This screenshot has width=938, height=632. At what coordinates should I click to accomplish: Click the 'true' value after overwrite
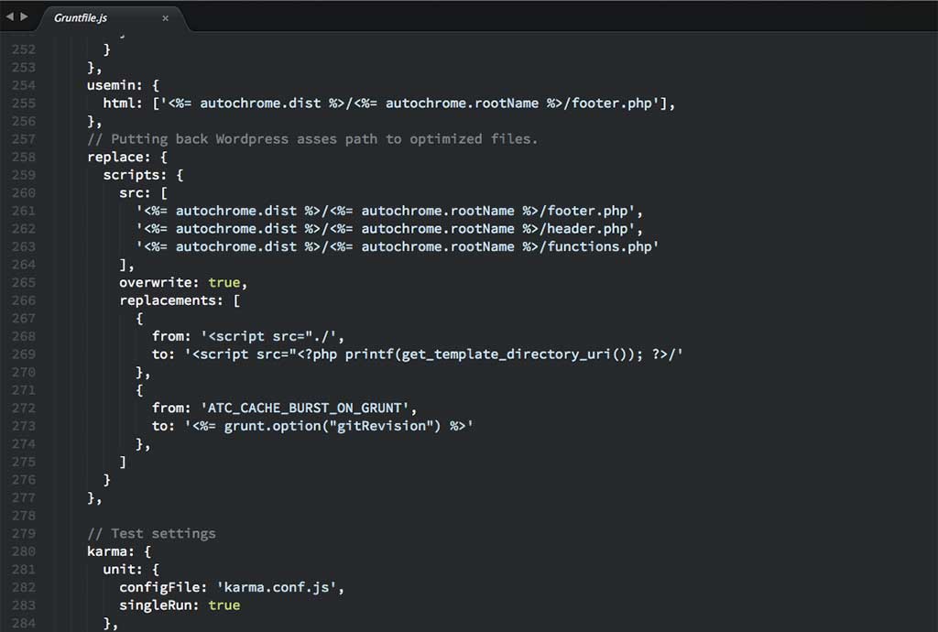224,282
